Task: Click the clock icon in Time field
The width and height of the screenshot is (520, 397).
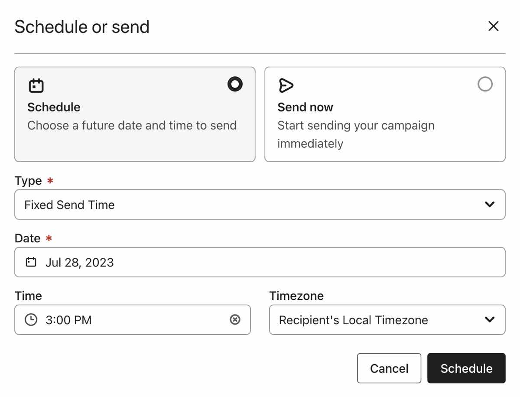Action: pyautogui.click(x=31, y=320)
